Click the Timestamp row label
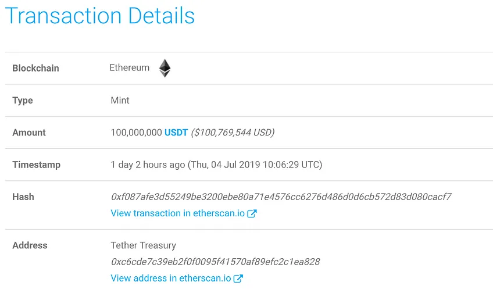 36,165
